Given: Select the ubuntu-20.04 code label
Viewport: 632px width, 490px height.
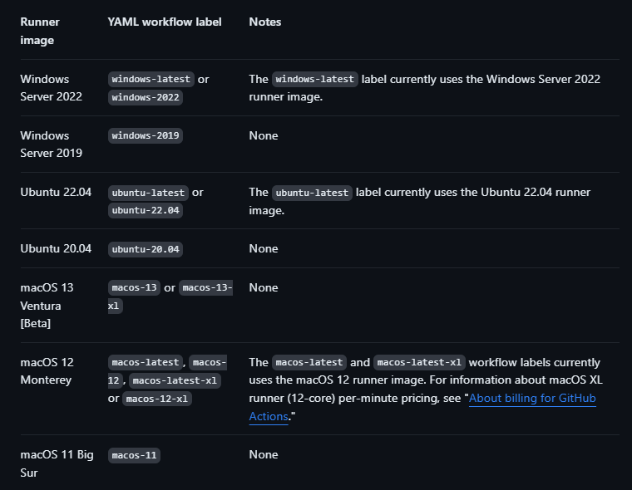Looking at the screenshot, I should (x=146, y=249).
